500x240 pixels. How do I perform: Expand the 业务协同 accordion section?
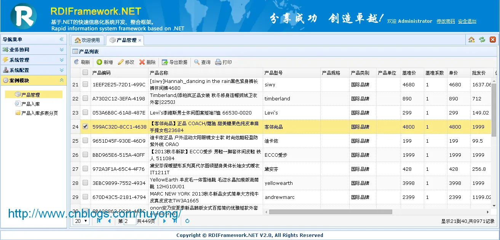[34, 49]
